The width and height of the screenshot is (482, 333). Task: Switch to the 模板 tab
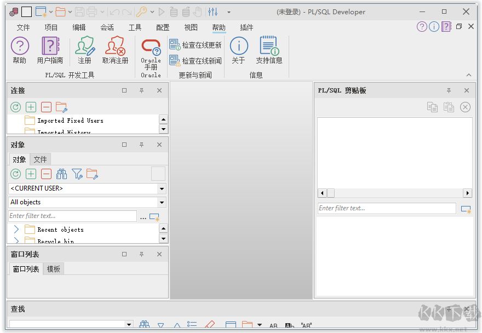click(54, 269)
